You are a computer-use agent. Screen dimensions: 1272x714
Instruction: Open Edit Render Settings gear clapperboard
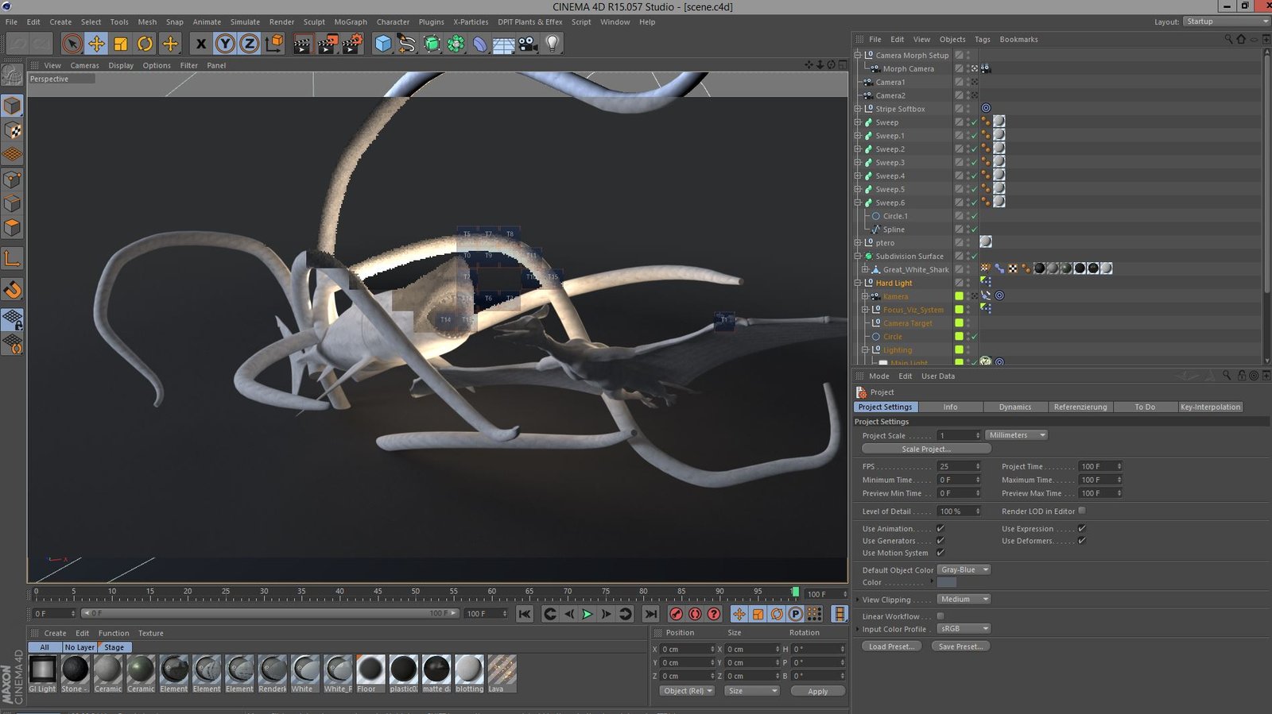click(352, 44)
